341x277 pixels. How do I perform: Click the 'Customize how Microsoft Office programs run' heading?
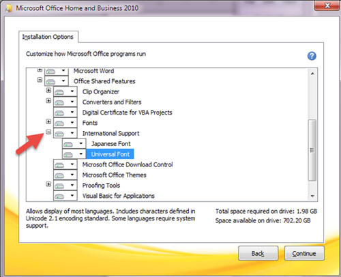(x=86, y=54)
